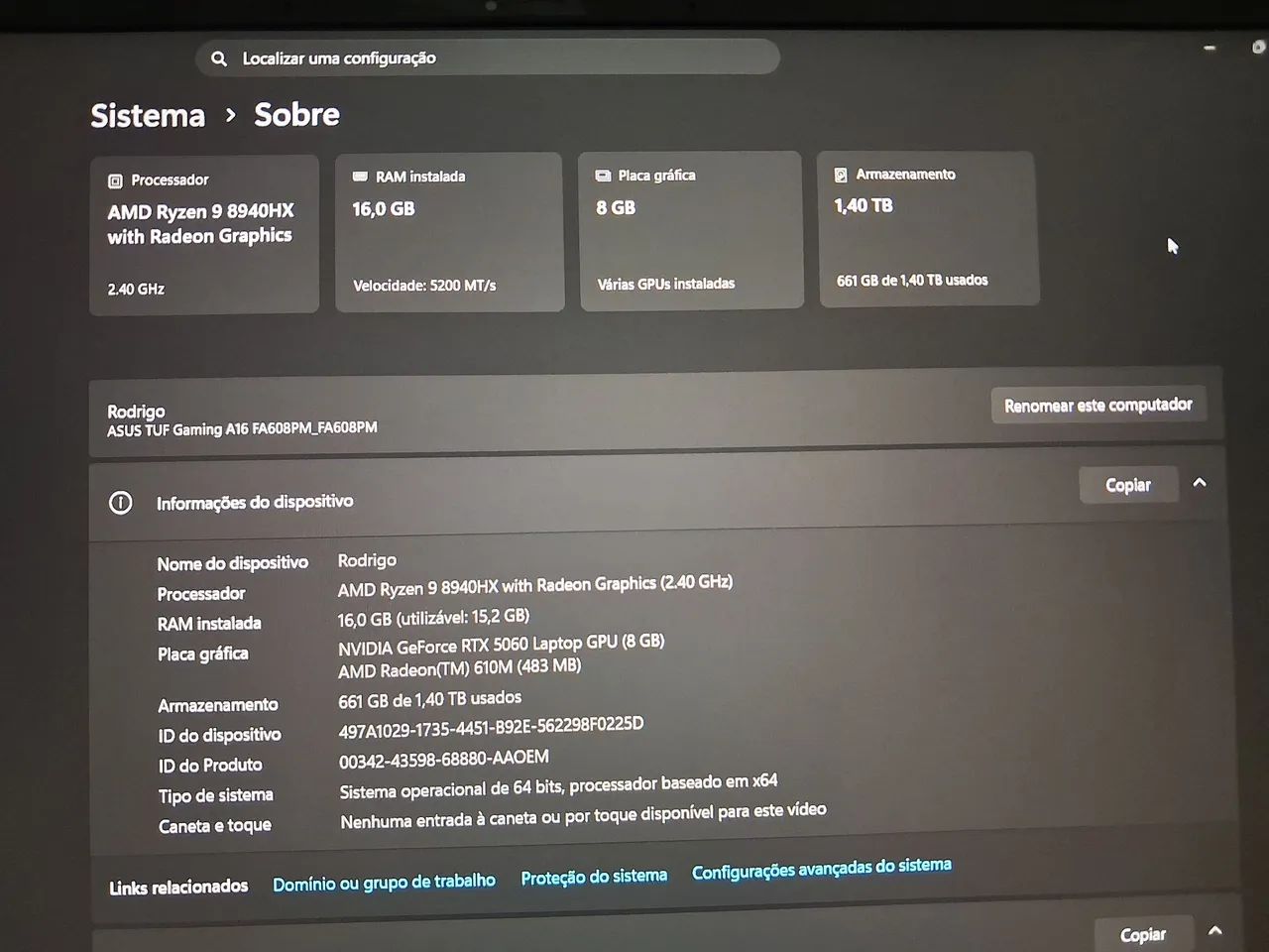Copy device information with Copiar button

pyautogui.click(x=1127, y=485)
